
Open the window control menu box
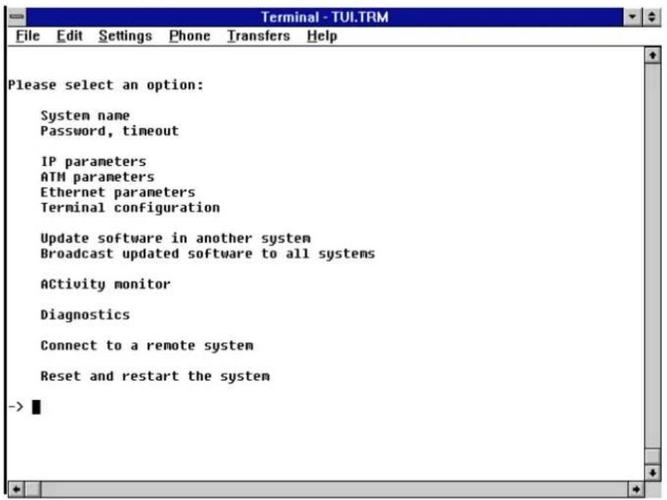(x=18, y=17)
